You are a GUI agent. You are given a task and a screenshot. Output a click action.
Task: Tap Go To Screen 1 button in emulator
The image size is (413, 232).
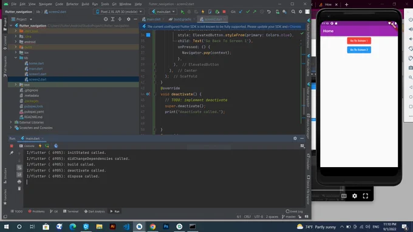coord(359,41)
